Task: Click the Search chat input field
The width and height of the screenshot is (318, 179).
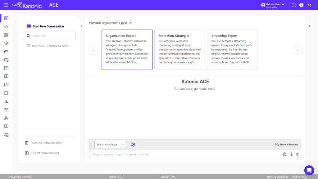Action: pyautogui.click(x=49, y=36)
